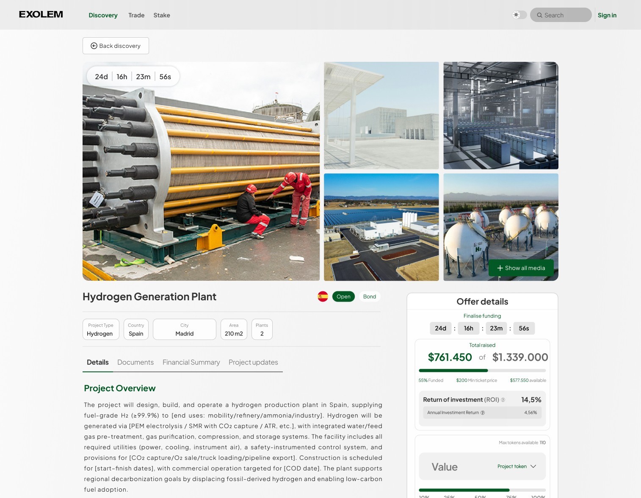Open the indoor server hall photo
The width and height of the screenshot is (641, 498).
click(500, 116)
